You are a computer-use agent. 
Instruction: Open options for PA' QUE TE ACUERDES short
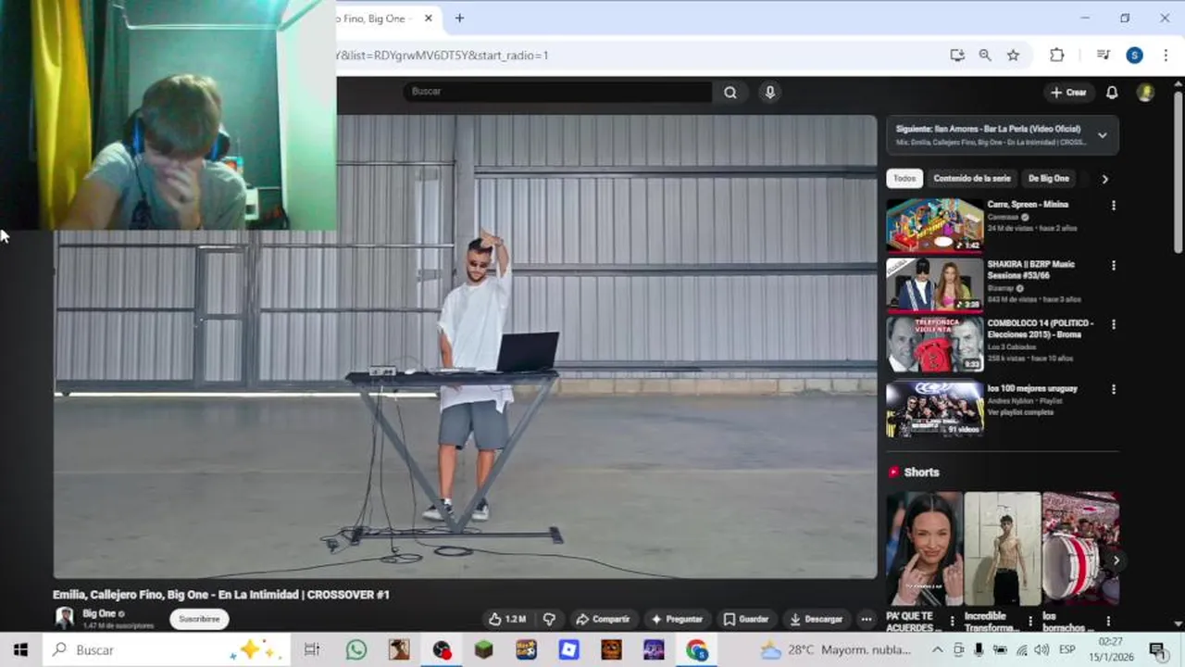point(953,621)
